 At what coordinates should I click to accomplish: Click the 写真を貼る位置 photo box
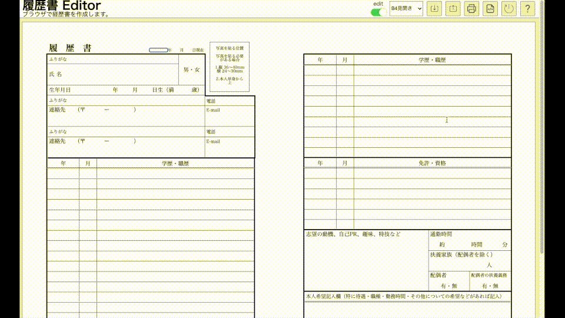pos(230,67)
